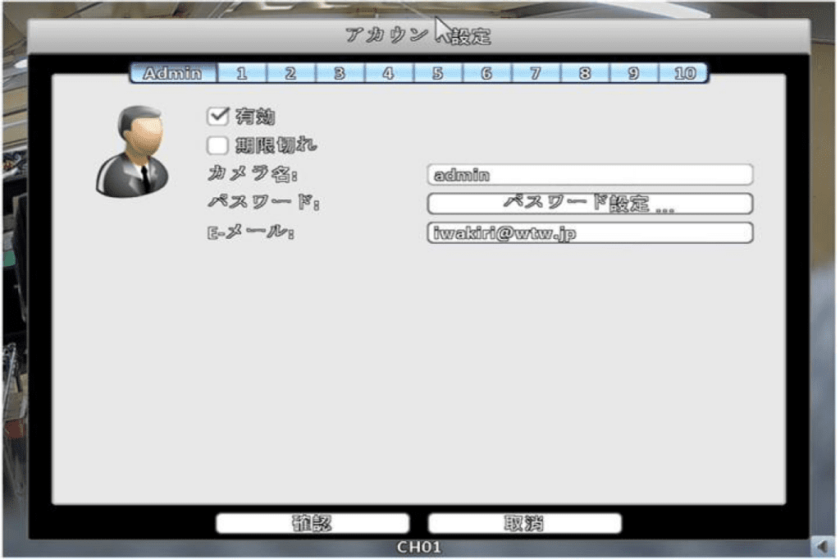Switch to user tab 3
The image size is (840, 560).
(340, 73)
